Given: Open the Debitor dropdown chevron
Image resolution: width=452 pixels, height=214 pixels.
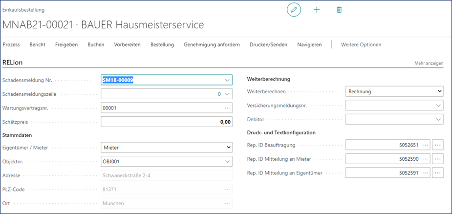Looking at the screenshot, I should (x=438, y=119).
